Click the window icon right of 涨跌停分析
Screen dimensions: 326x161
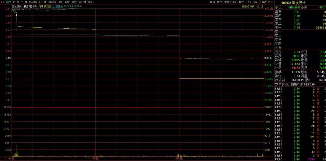pyautogui.click(x=262, y=6)
